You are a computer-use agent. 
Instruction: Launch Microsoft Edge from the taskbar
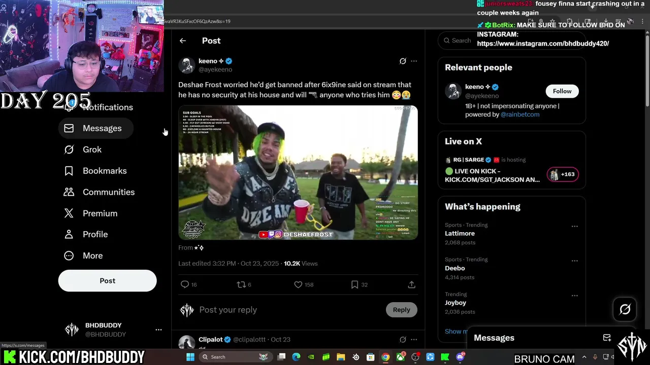(296, 357)
